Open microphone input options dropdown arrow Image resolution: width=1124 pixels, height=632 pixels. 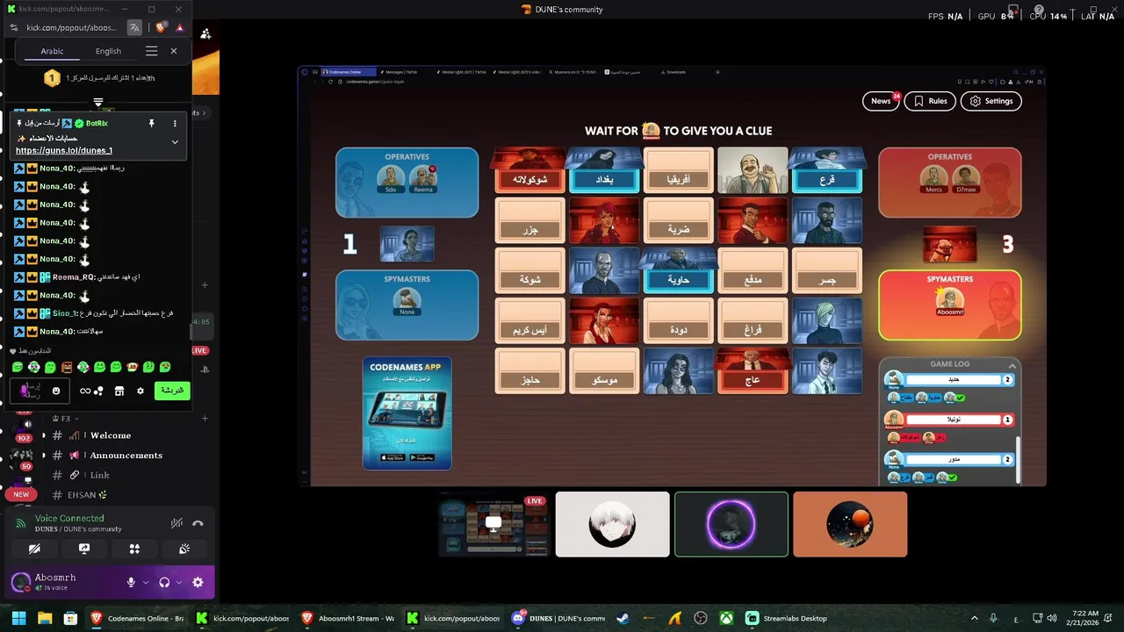(145, 582)
